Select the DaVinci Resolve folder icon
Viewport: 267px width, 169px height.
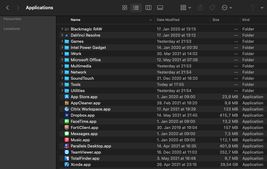67,35
